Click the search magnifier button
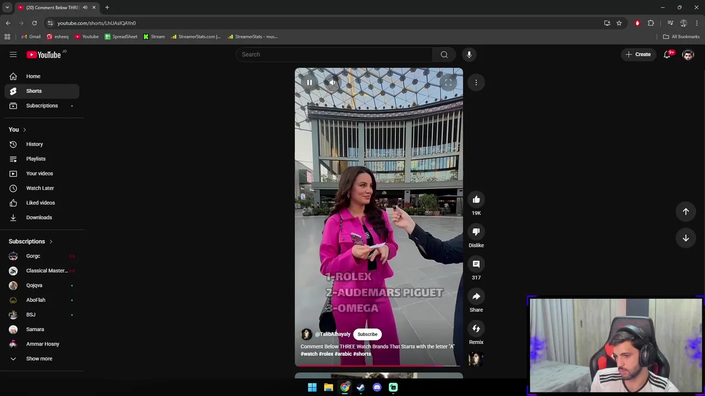 [444, 54]
